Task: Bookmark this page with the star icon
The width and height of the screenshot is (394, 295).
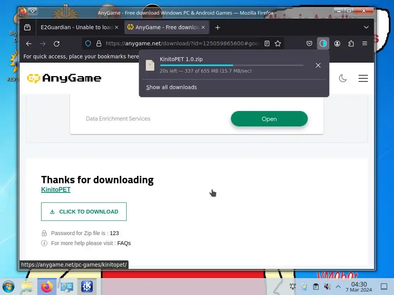Action: tap(278, 43)
